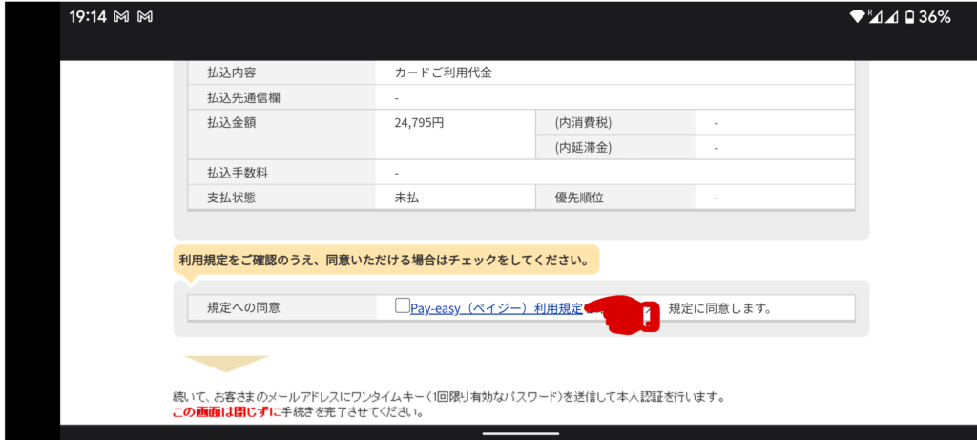Select the 24,795円 amount
This screenshot has width=977, height=440.
[x=419, y=123]
